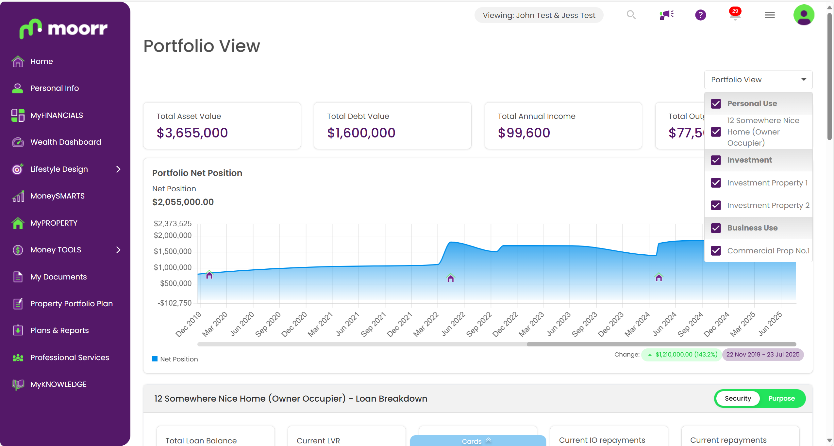Click the Current repayments card
The image size is (834, 446).
pos(740,436)
